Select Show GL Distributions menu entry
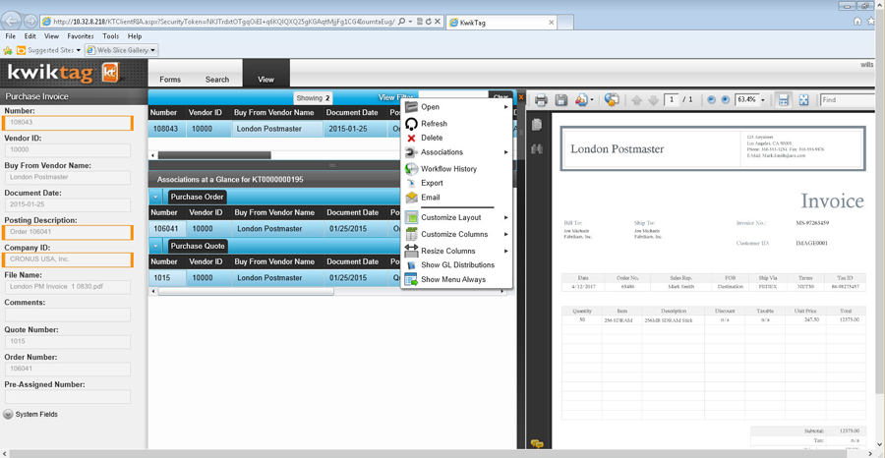Image resolution: width=885 pixels, height=458 pixels. pos(457,265)
